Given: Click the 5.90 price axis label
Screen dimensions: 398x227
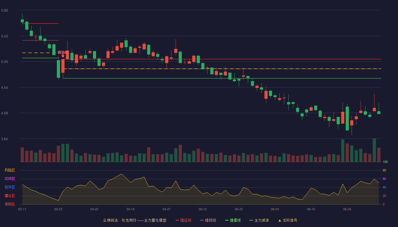Looking at the screenshot, I should coord(5,10).
